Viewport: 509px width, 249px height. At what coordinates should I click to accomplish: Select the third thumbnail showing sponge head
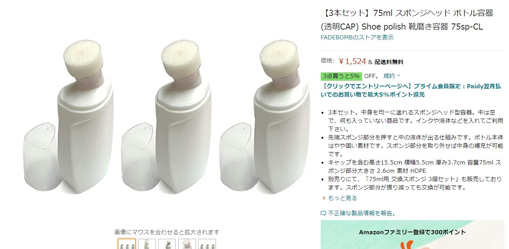(x=167, y=244)
